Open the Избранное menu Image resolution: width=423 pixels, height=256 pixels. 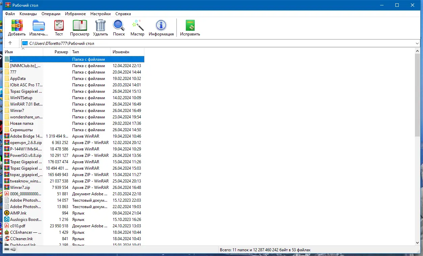pyautogui.click(x=76, y=14)
